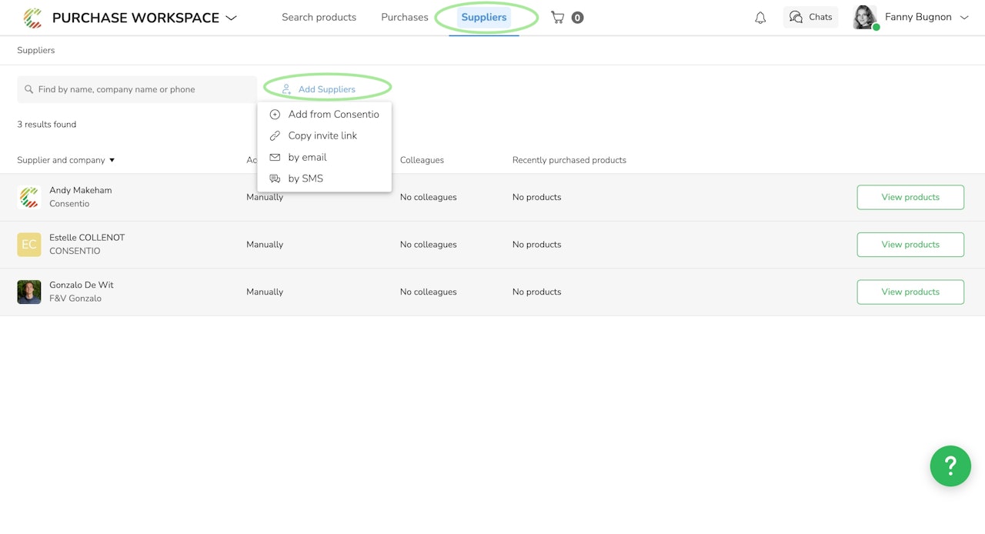Click Gonzalo De Wit's profile photo
Viewport: 985px width, 534px height.
click(29, 292)
